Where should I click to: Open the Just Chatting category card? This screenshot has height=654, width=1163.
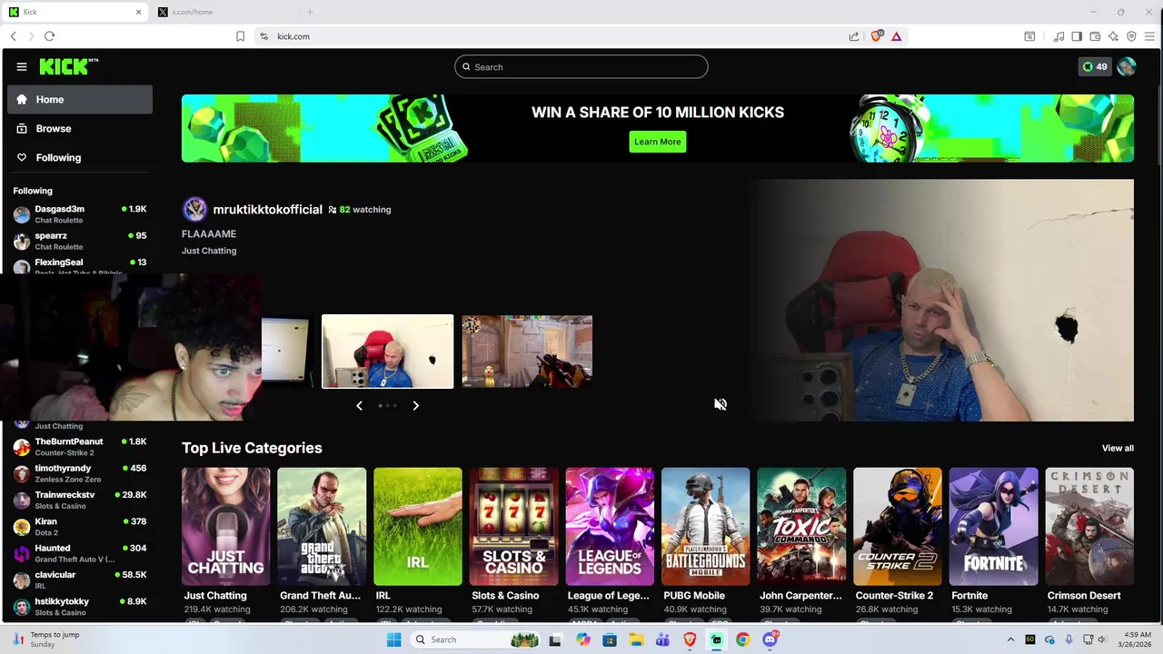(x=225, y=527)
